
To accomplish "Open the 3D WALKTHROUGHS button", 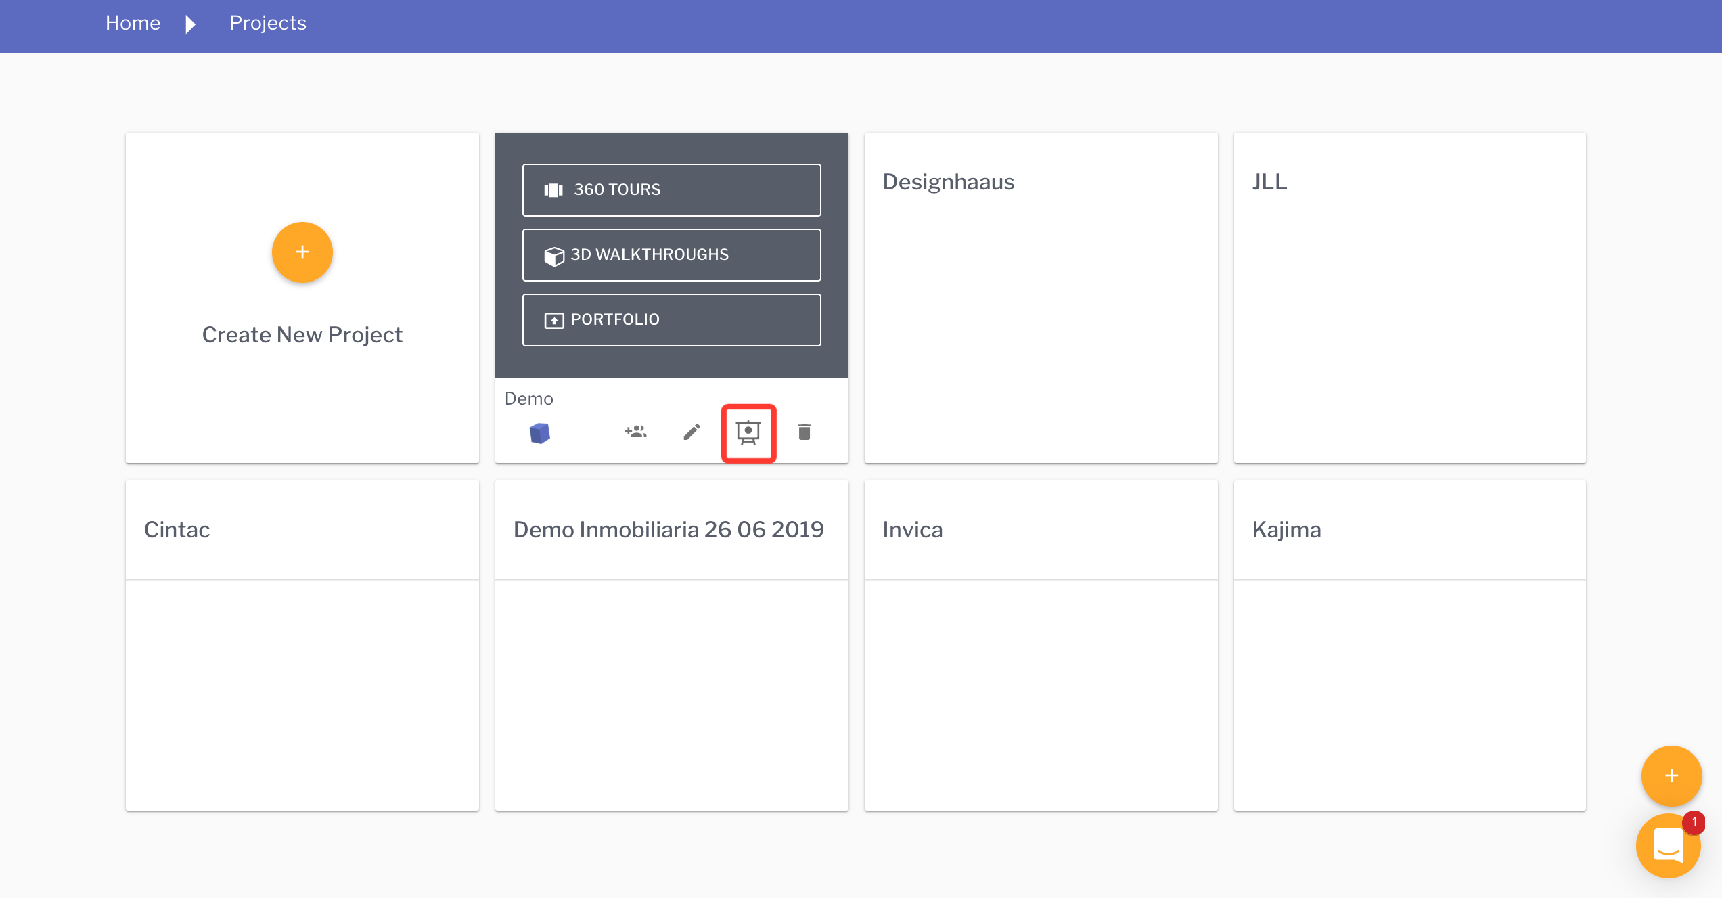I will (x=671, y=255).
